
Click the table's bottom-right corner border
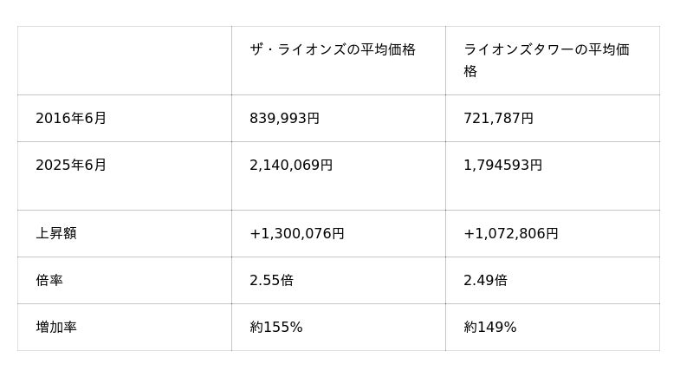tap(659, 350)
